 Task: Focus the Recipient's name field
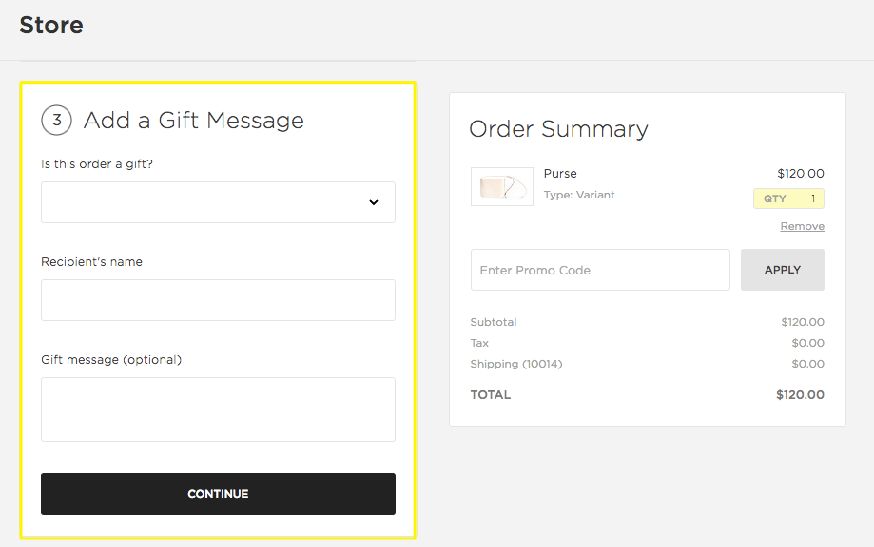click(218, 300)
